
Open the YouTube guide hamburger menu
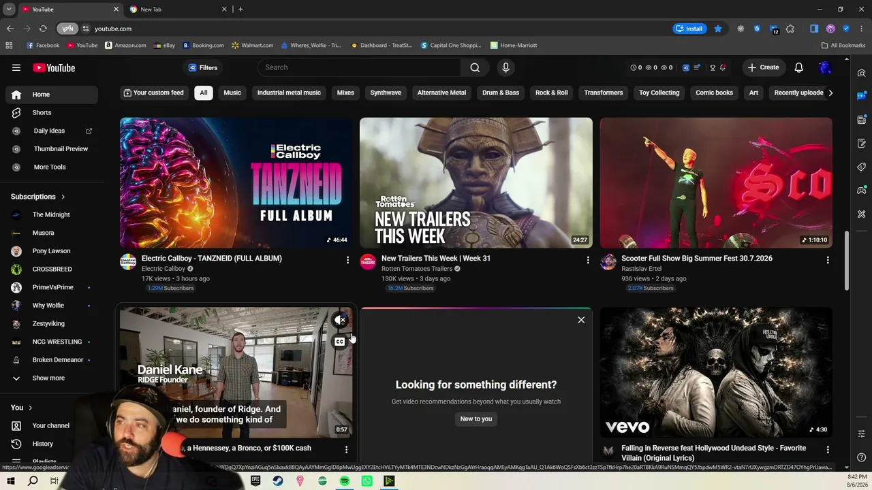[16, 67]
